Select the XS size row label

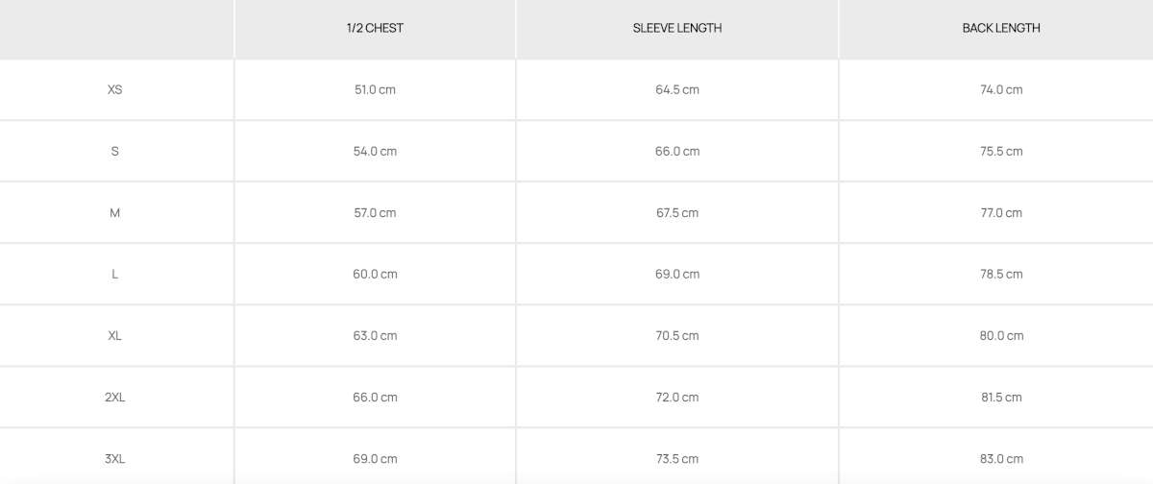coord(115,89)
